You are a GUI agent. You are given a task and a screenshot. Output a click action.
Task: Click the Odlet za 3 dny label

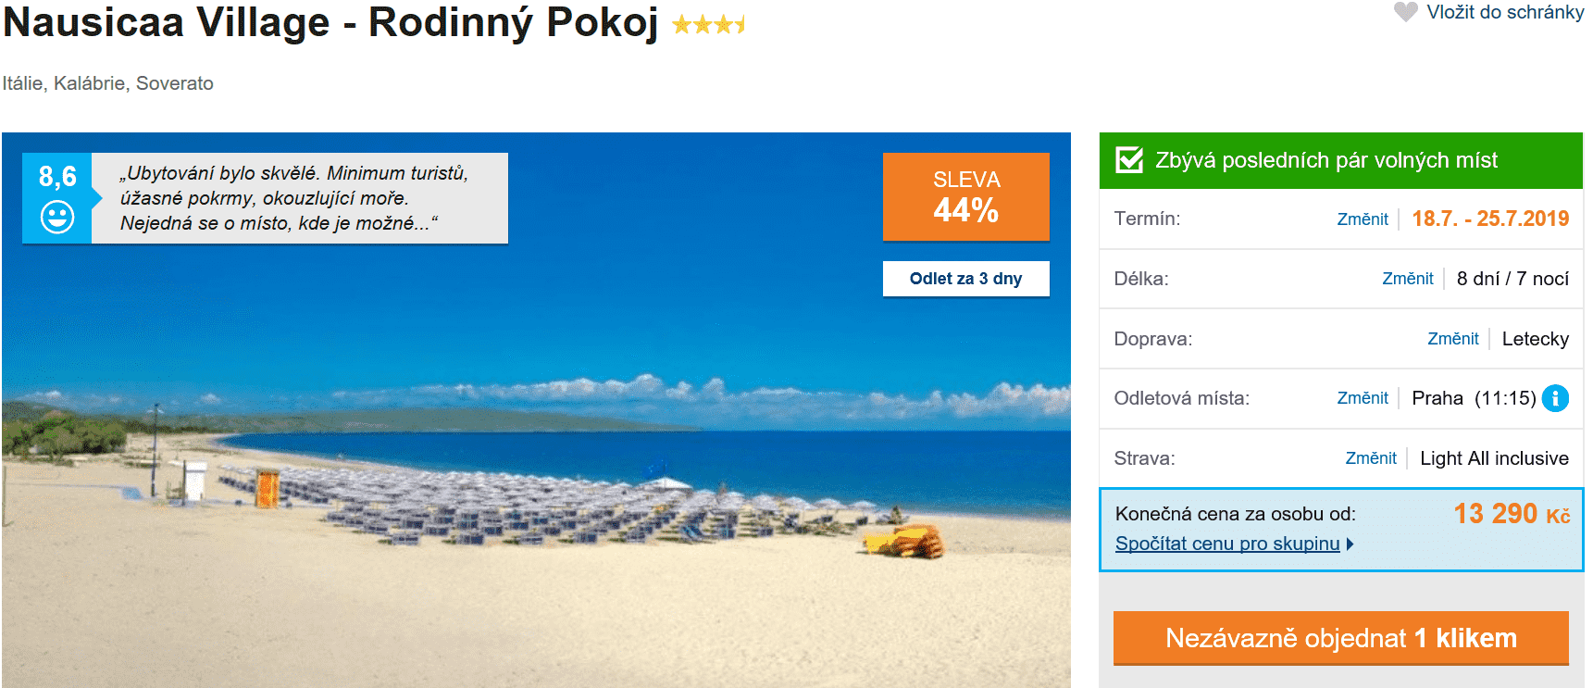point(965,279)
